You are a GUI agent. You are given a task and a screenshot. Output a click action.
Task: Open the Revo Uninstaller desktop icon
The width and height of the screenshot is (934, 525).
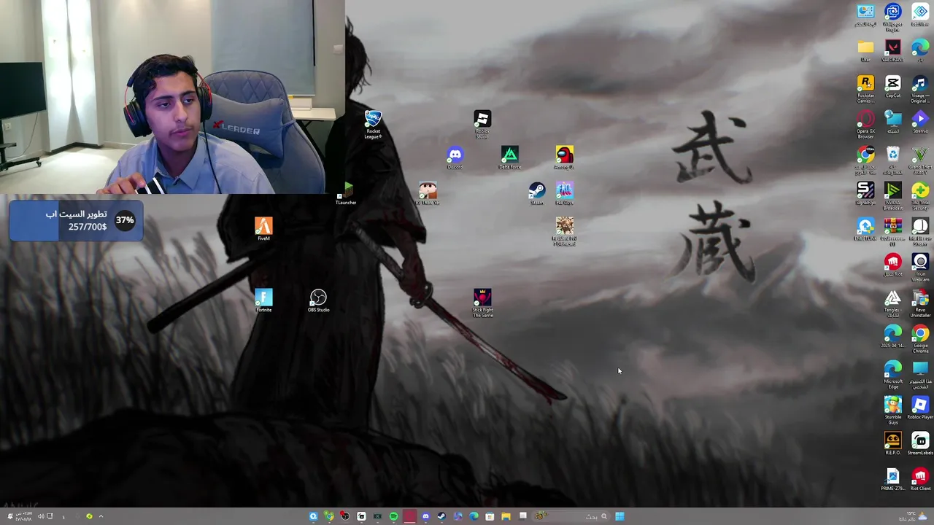point(920,303)
